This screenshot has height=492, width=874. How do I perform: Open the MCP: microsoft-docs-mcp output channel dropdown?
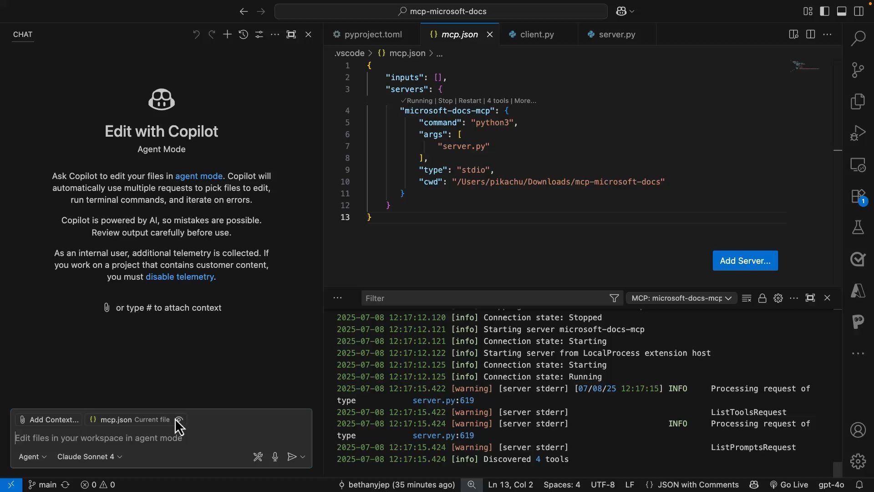[681, 298]
